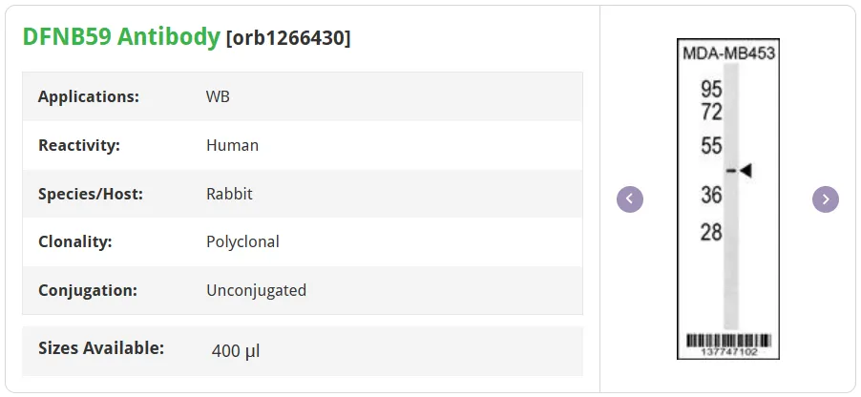
Task: Click the black arrowhead band marker
Action: 745,171
